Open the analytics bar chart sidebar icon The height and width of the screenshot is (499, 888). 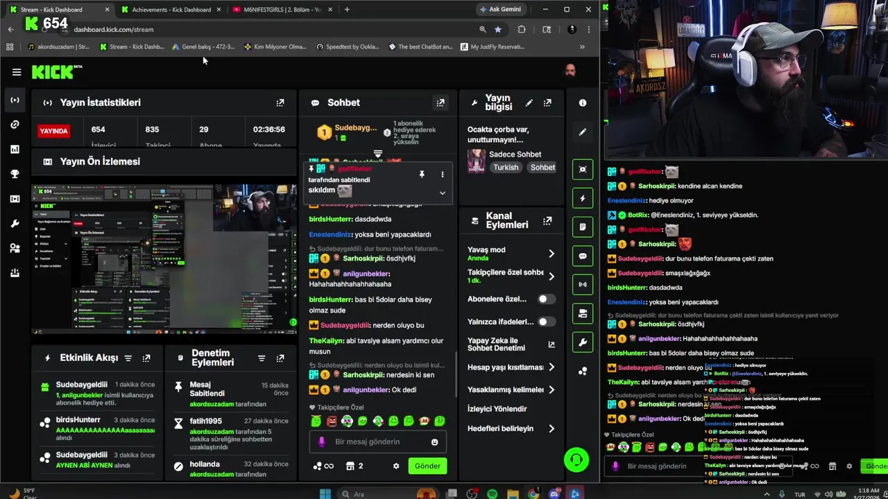point(15,149)
